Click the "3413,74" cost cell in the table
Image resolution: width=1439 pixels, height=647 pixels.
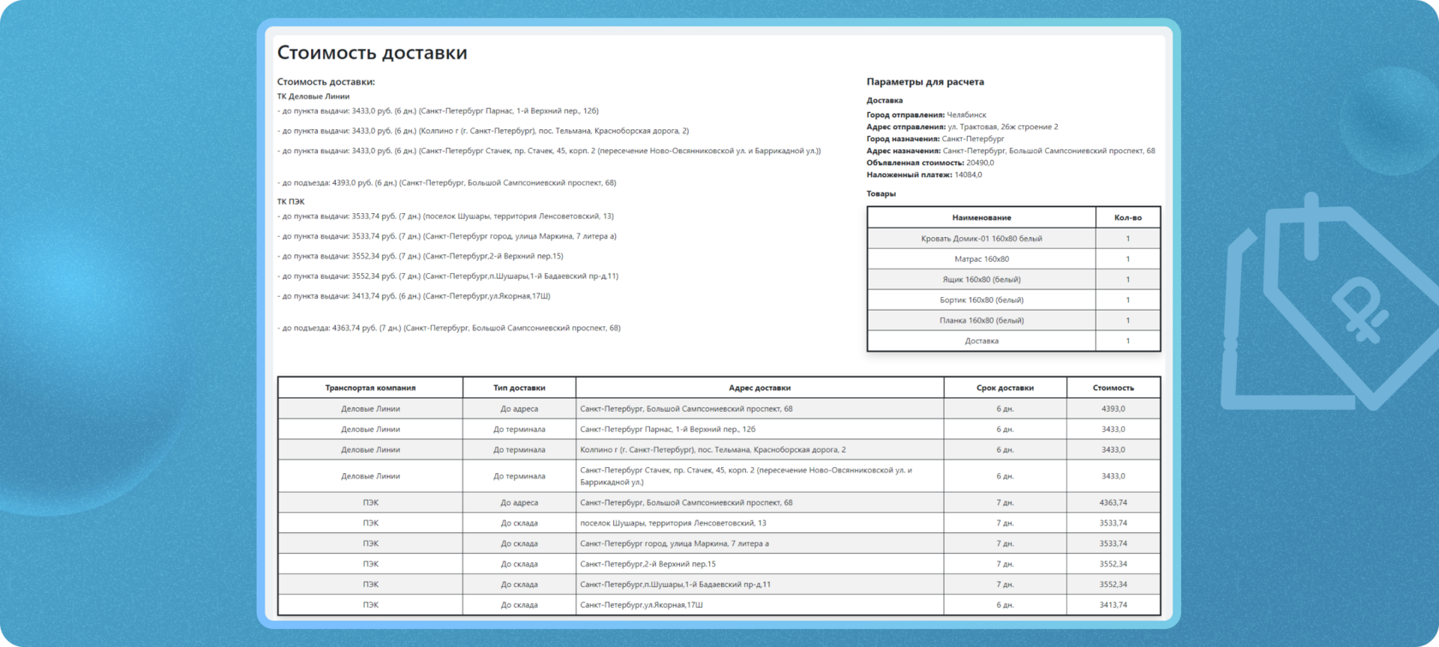point(1113,605)
